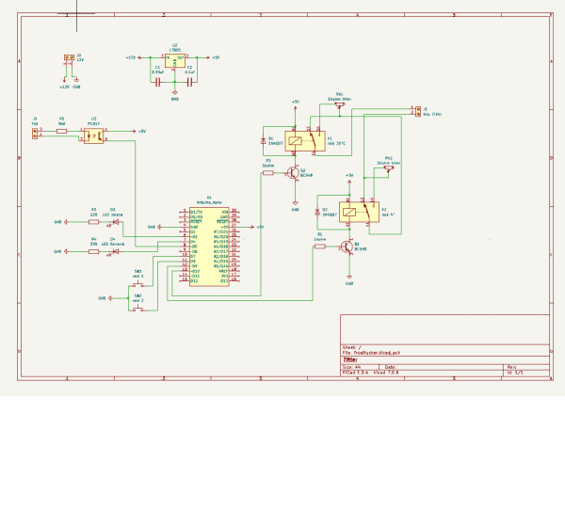Click the 'Sheet: /' text in the title block

tap(352, 348)
